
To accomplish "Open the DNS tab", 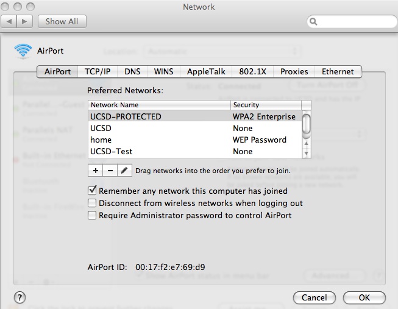I will (132, 71).
